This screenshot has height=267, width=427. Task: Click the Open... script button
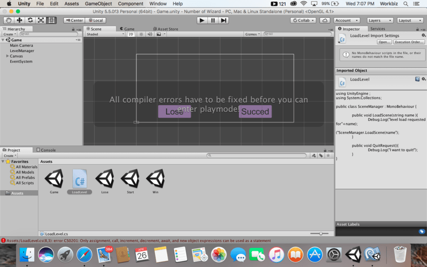click(384, 42)
